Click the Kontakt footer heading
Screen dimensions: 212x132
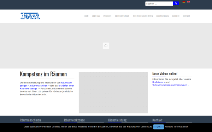coord(157,120)
